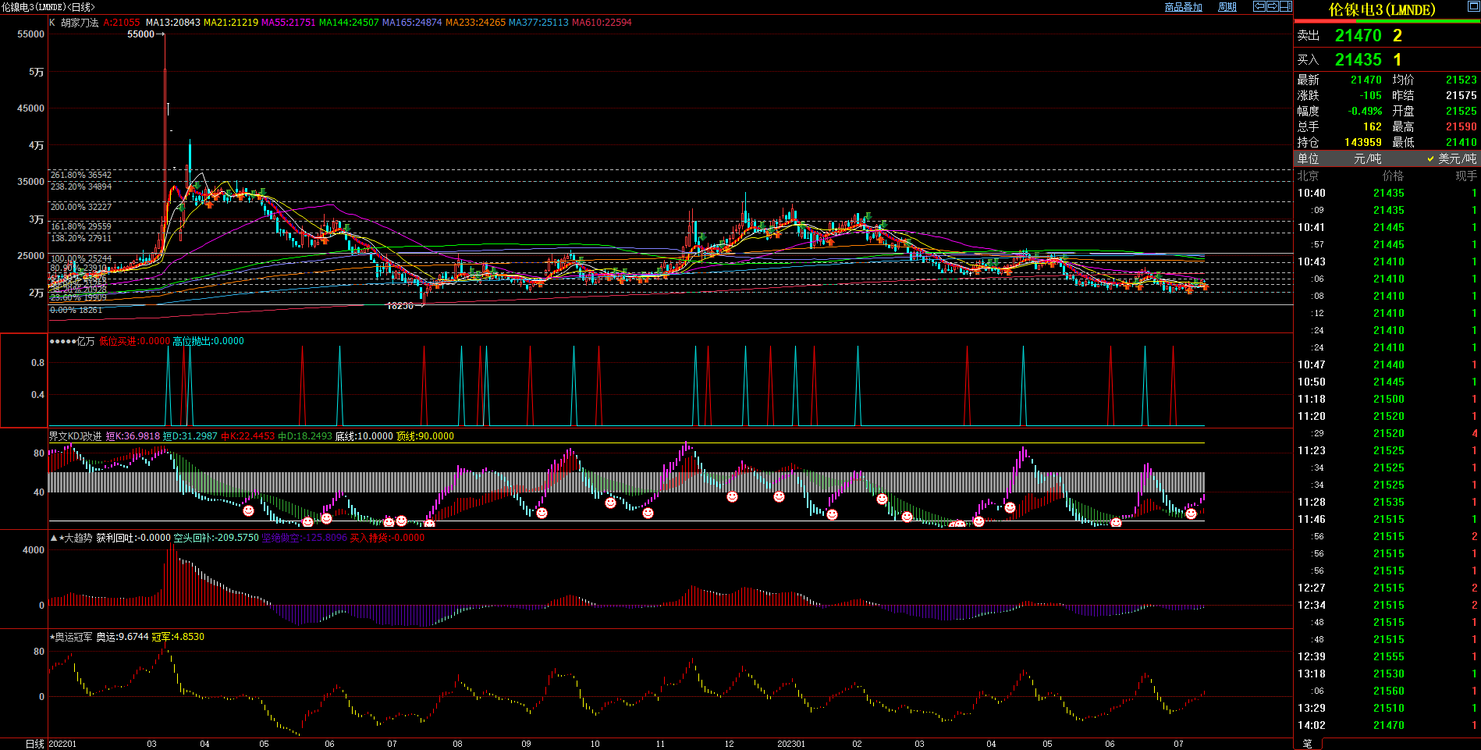Toggle the 胡家刀法 indicator label
The image size is (1481, 750).
80,23
